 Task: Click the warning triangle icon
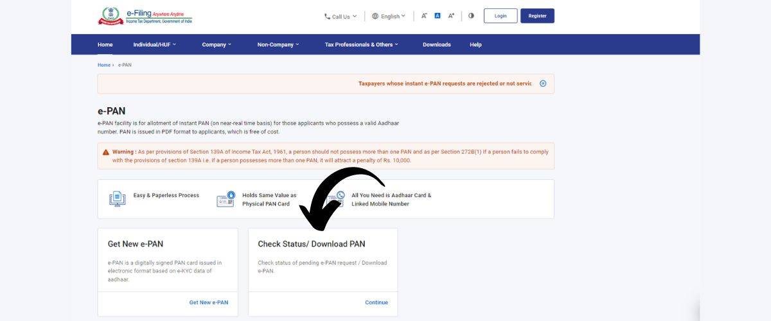[106, 152]
